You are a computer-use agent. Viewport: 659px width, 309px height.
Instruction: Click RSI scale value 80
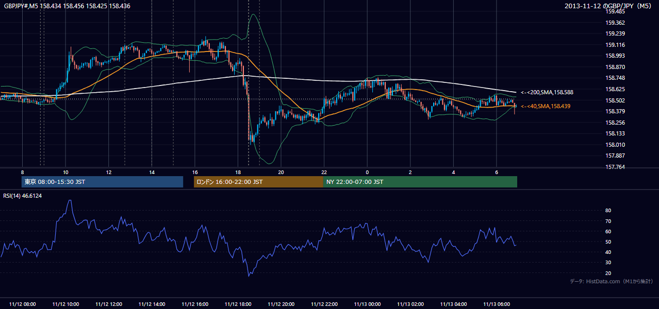pos(608,211)
